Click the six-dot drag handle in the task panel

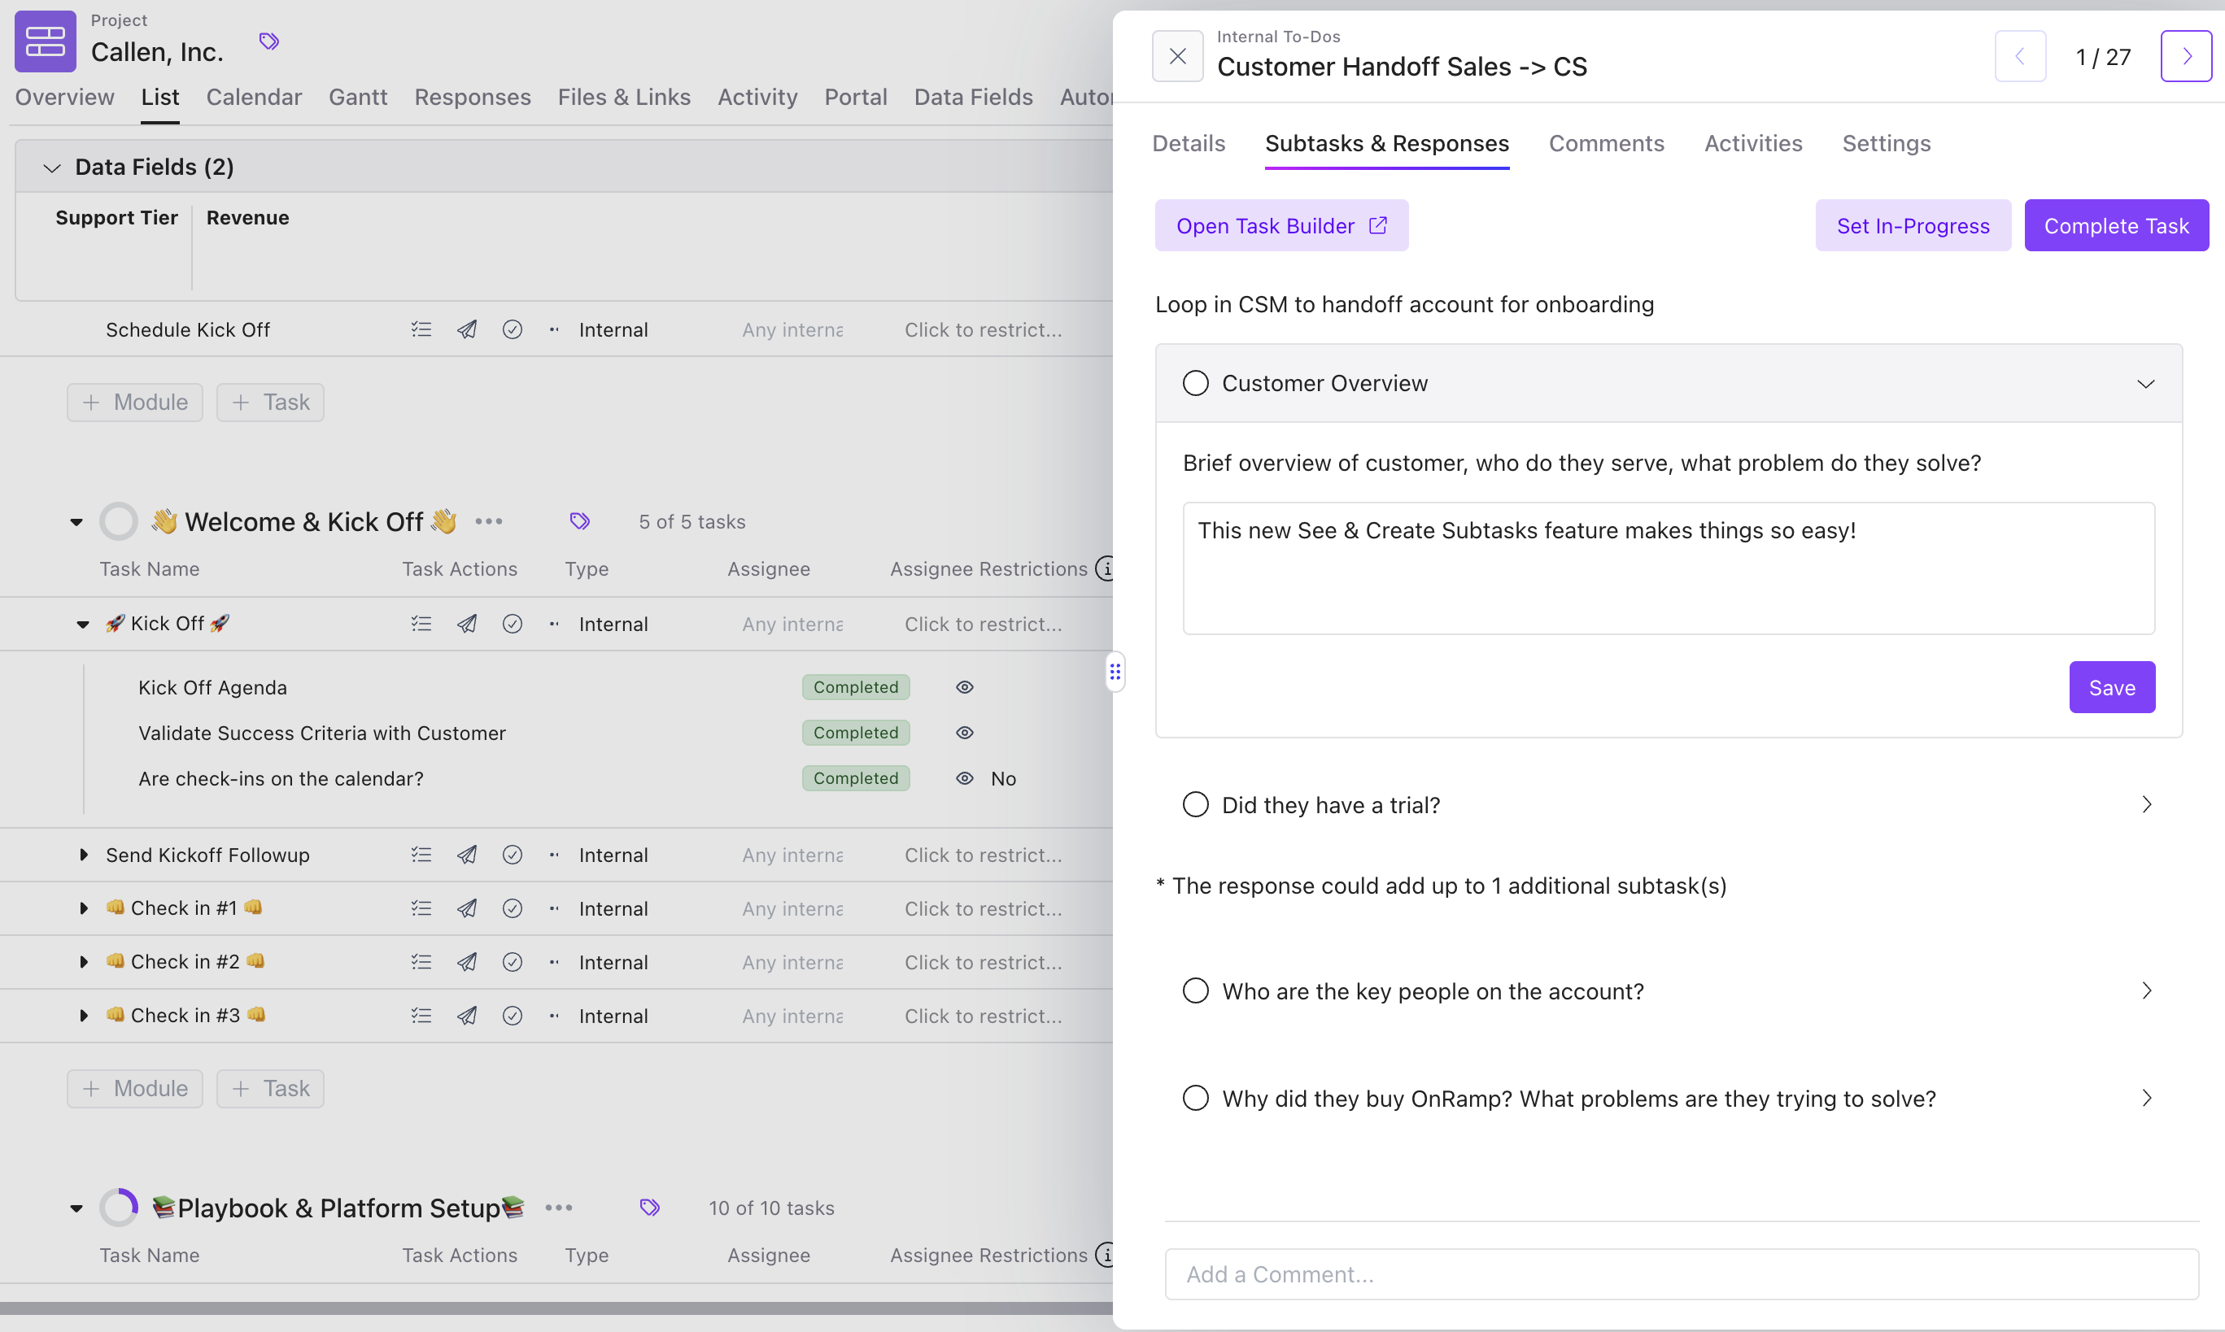1115,672
